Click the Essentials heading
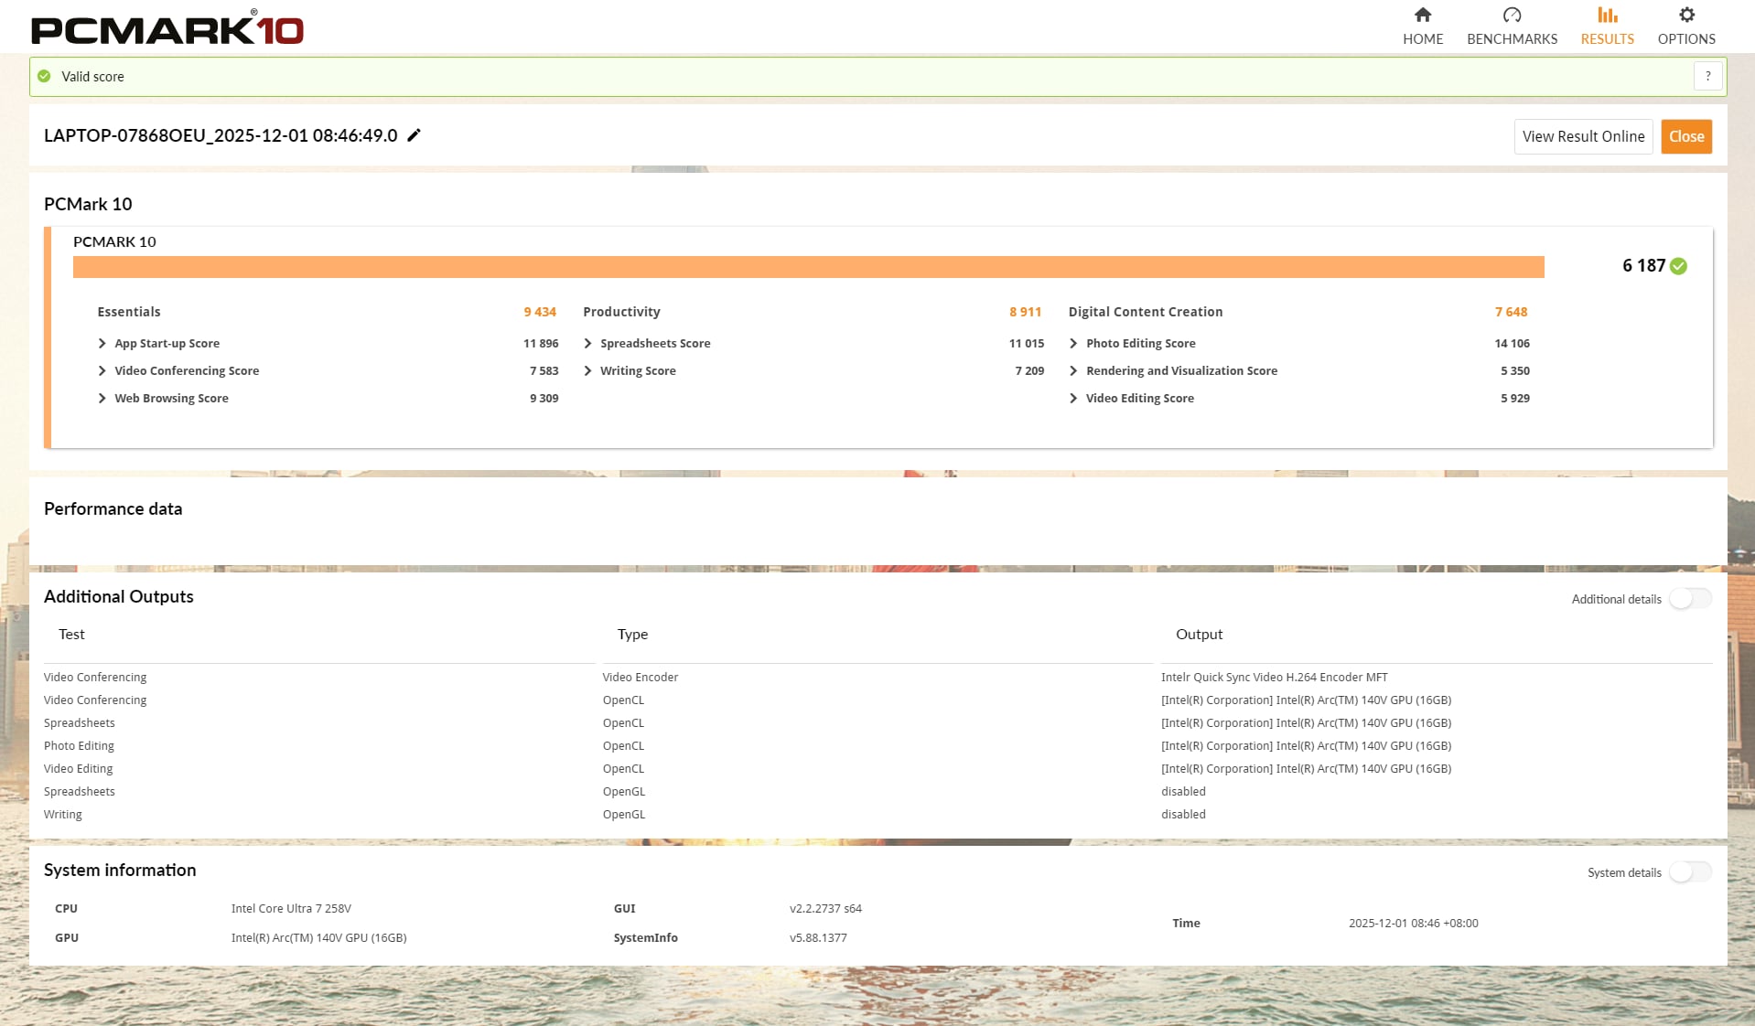The width and height of the screenshot is (1755, 1026). [x=129, y=312]
